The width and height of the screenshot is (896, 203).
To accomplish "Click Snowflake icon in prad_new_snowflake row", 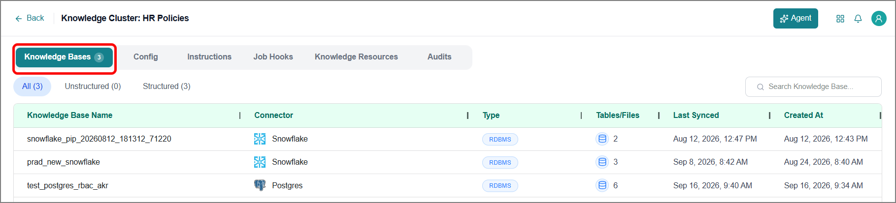I will pyautogui.click(x=260, y=162).
